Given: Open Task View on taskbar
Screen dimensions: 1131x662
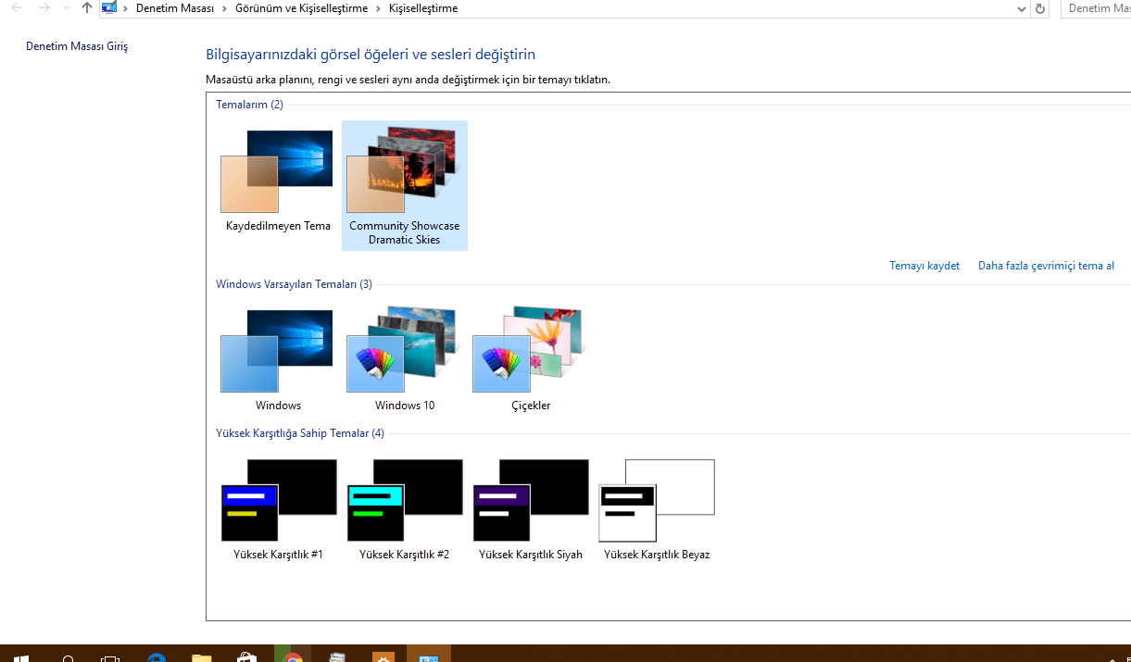Looking at the screenshot, I should [110, 657].
